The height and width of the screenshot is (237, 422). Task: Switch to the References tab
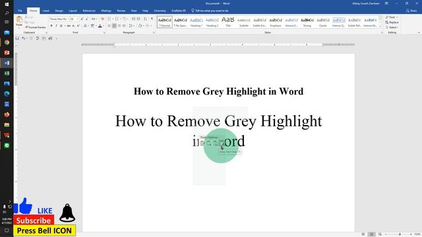(x=89, y=11)
